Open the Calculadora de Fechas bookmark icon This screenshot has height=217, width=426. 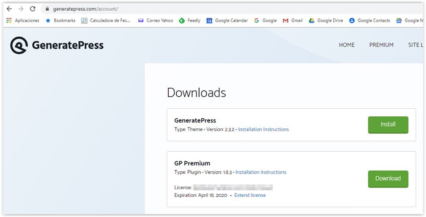pyautogui.click(x=84, y=20)
